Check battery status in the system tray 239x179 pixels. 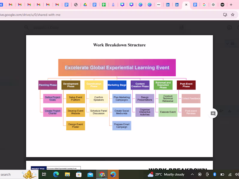click(222, 175)
